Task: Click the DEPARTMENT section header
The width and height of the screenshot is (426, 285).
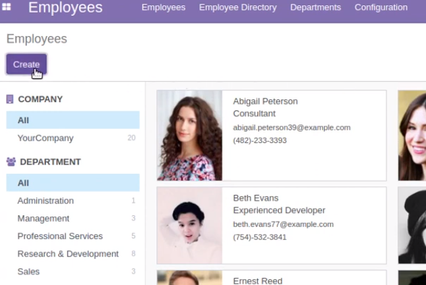Action: click(x=50, y=162)
